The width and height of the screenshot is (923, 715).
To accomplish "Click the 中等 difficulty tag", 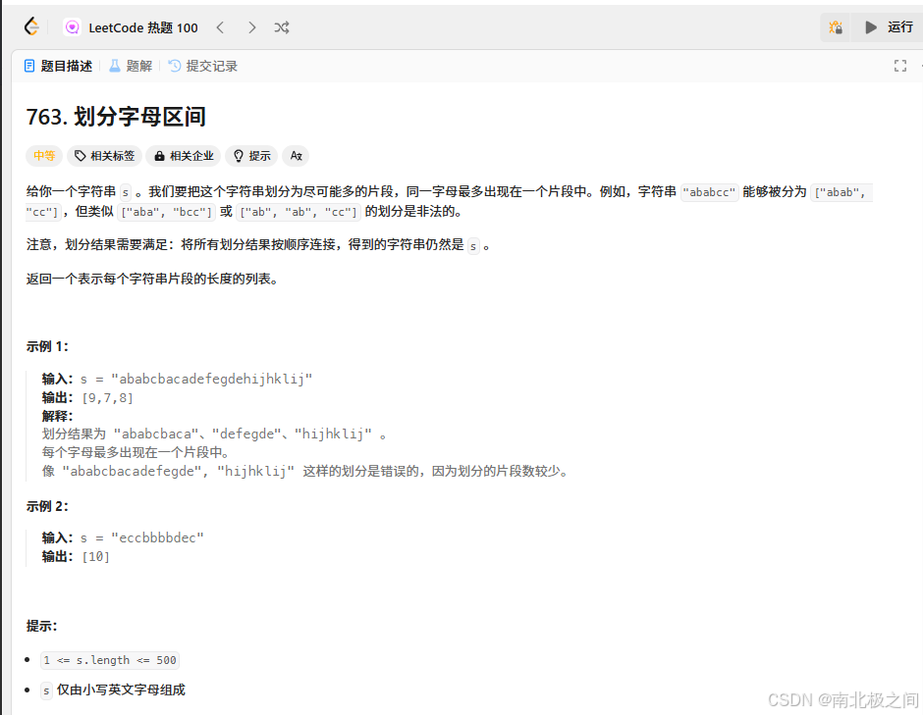I will [x=44, y=156].
